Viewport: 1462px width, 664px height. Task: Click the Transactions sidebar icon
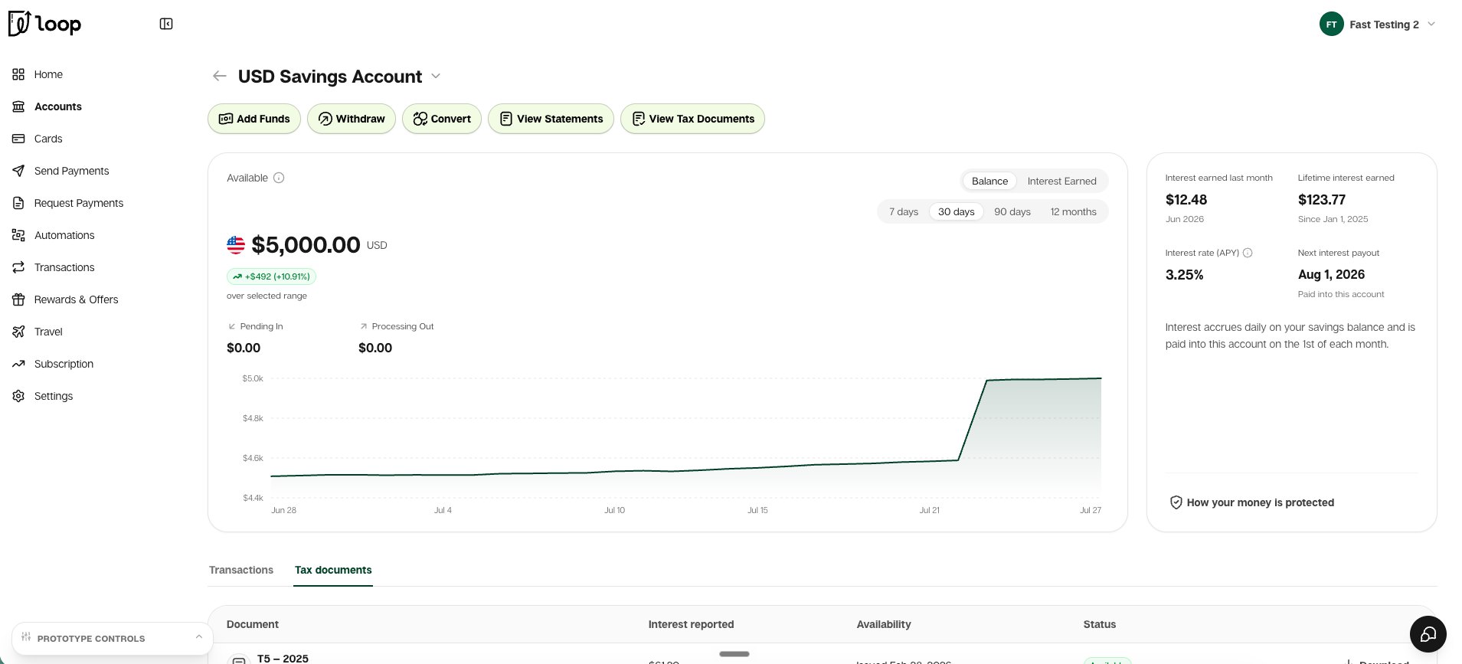18,267
